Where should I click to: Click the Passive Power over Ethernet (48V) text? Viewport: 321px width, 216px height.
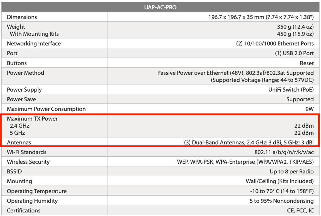pyautogui.click(x=201, y=73)
